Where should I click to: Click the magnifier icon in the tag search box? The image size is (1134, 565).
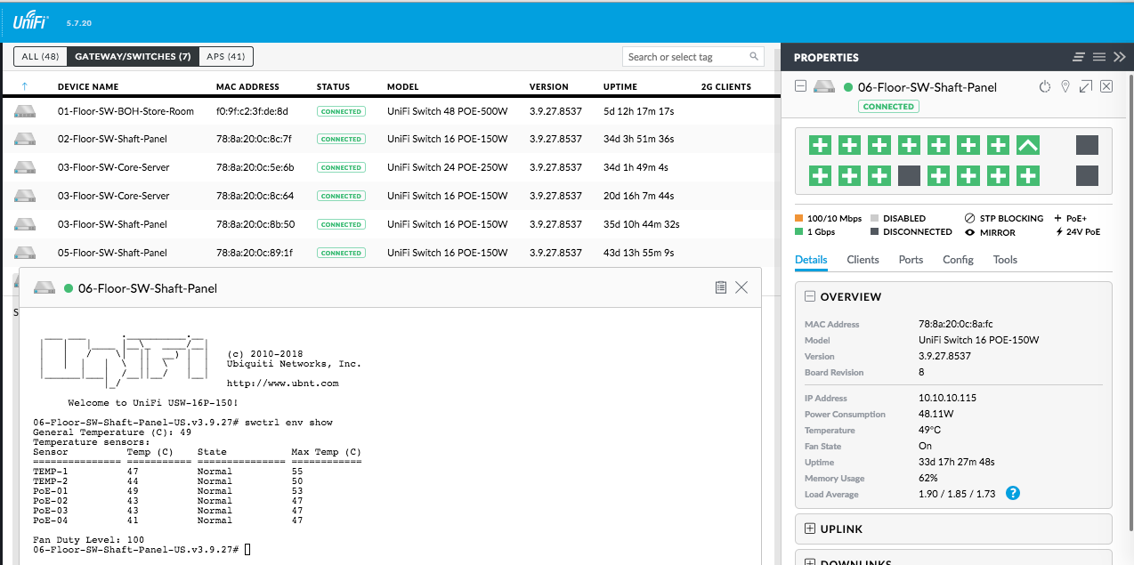(x=755, y=57)
